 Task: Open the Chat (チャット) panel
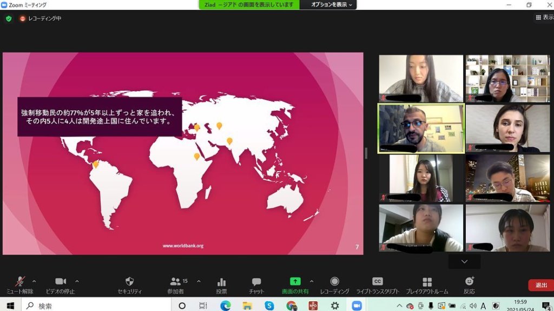256,282
